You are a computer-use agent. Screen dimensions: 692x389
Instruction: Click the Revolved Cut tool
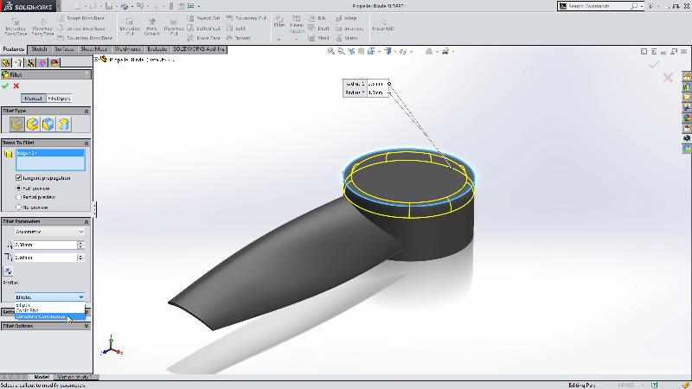tap(174, 28)
